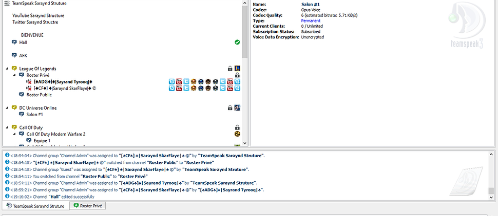Image resolution: width=498 pixels, height=216 pixels.
Task: Select the Equipe 1 channel
Action: [x=42, y=141]
